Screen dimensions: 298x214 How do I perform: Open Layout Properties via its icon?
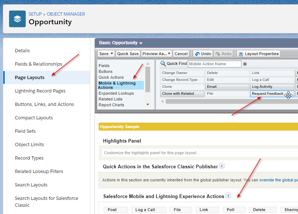(241, 54)
